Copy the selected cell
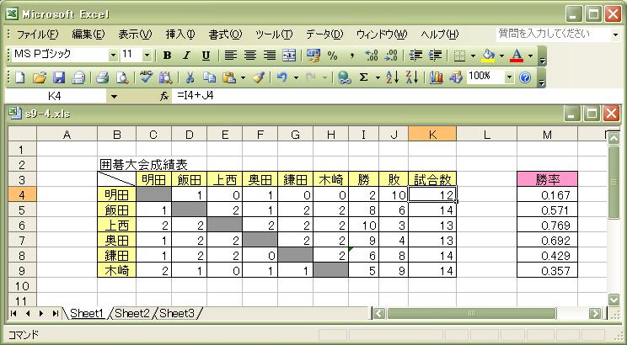Screen dimensions: 627x345 pyautogui.click(x=209, y=77)
